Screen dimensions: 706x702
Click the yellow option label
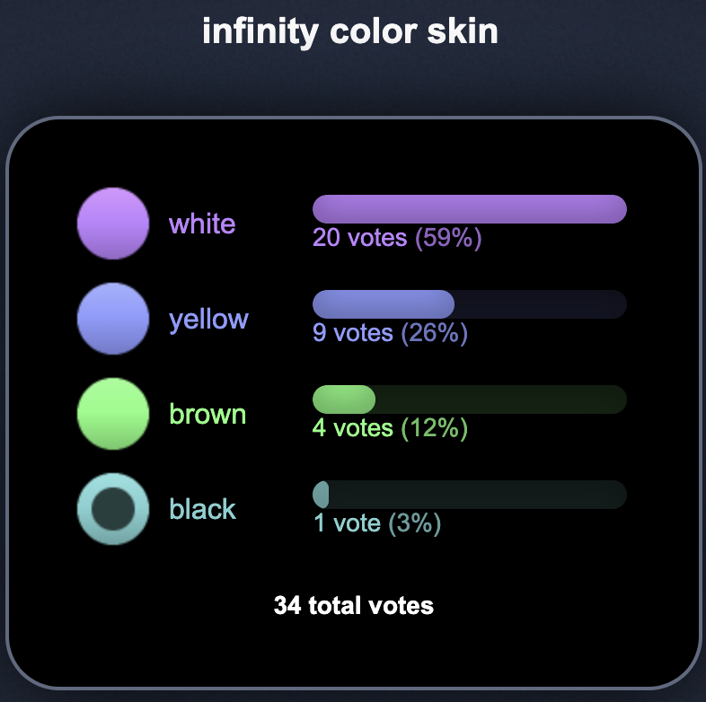[x=208, y=320]
